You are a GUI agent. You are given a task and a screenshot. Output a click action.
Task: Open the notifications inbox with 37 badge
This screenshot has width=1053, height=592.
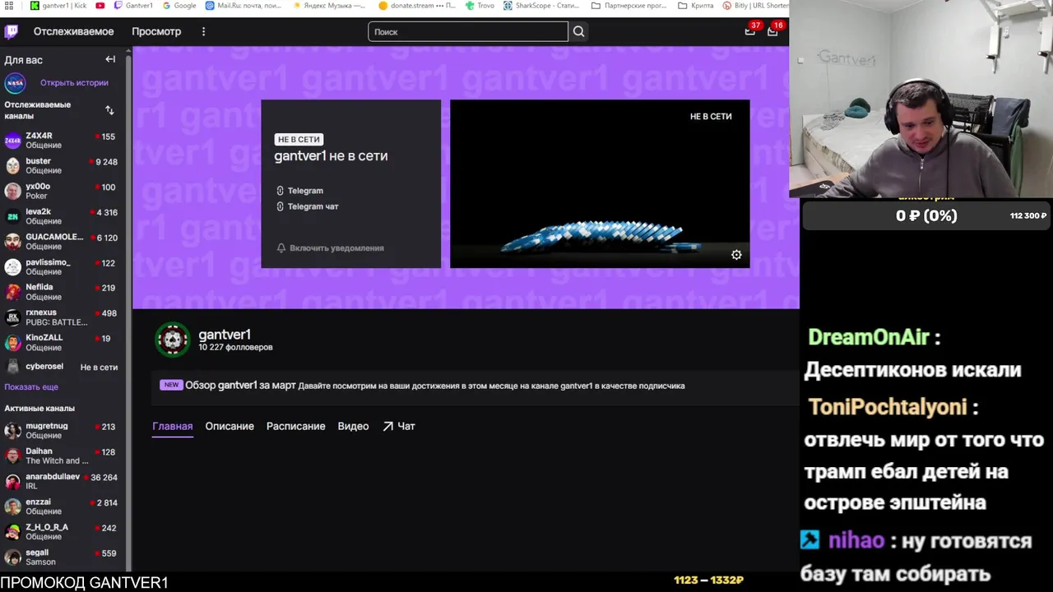click(750, 30)
